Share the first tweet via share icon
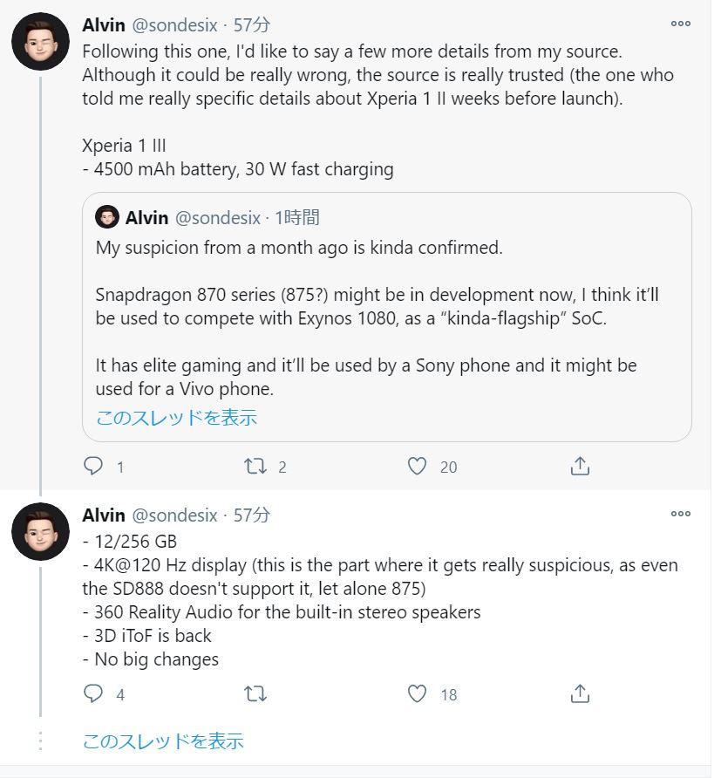The width and height of the screenshot is (721, 778). pos(580,466)
